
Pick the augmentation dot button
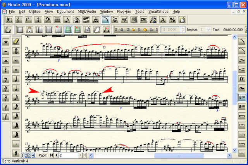[x=16, y=144]
